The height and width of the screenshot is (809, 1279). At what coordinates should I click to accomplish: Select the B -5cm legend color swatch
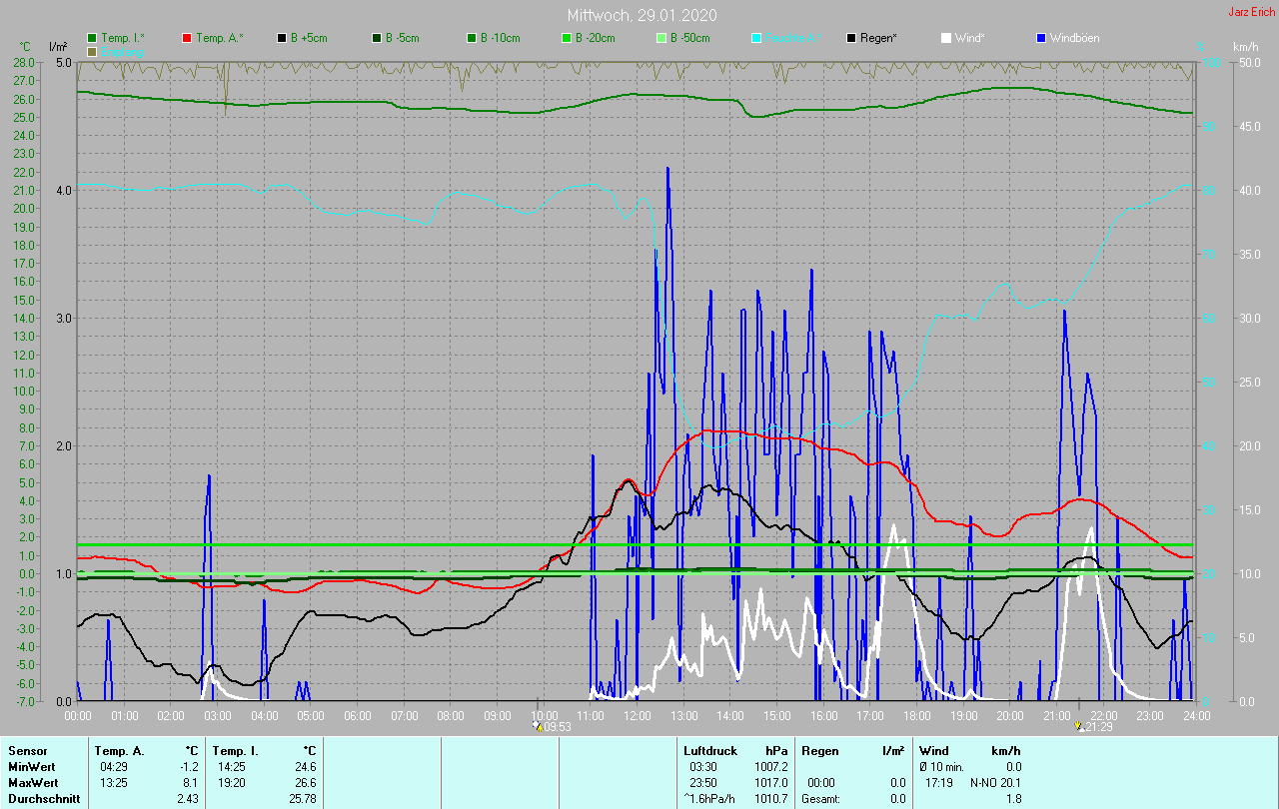(377, 38)
